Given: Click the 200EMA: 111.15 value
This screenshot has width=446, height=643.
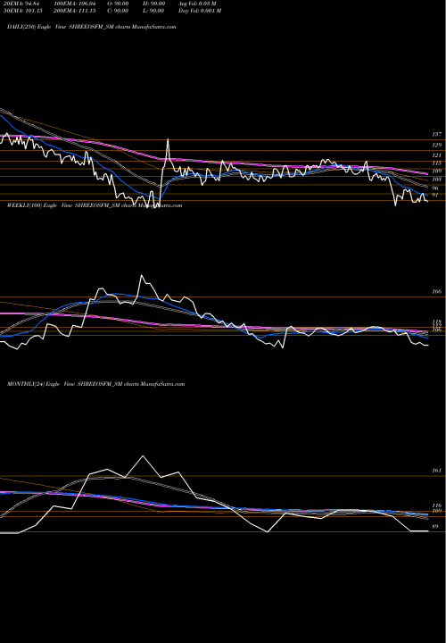Looking at the screenshot, I should point(75,11).
